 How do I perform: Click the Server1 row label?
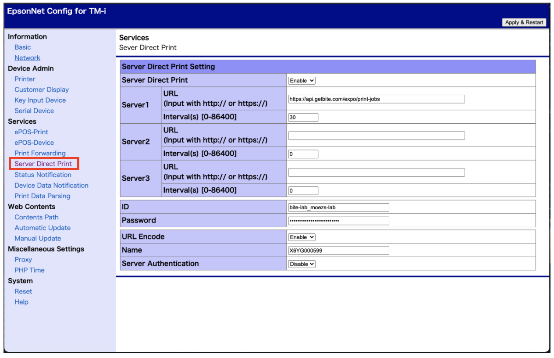[136, 105]
